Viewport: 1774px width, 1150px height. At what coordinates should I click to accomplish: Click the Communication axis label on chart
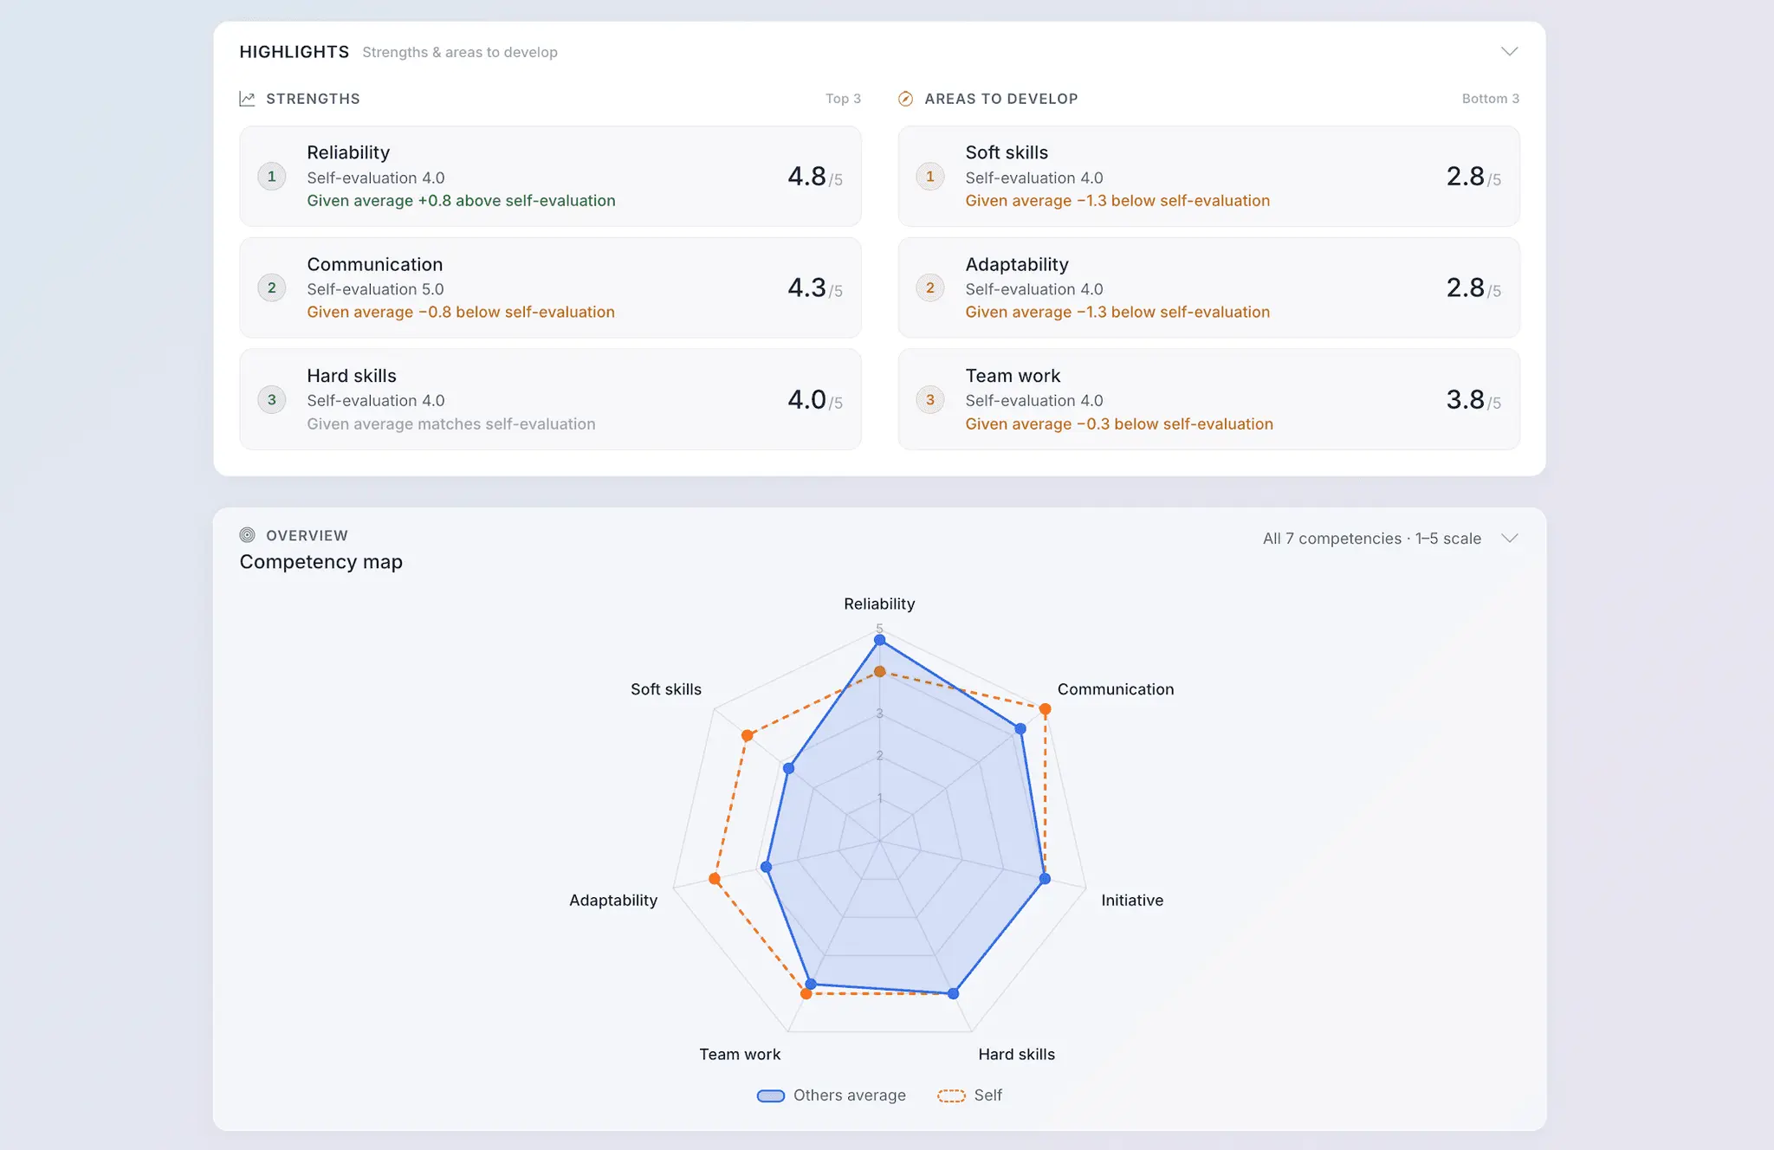pyautogui.click(x=1116, y=689)
